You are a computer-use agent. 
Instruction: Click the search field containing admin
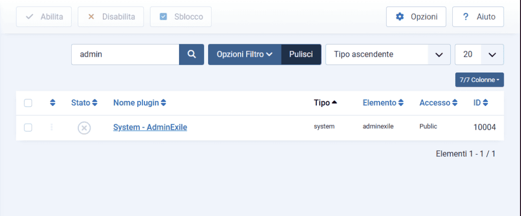coord(125,54)
